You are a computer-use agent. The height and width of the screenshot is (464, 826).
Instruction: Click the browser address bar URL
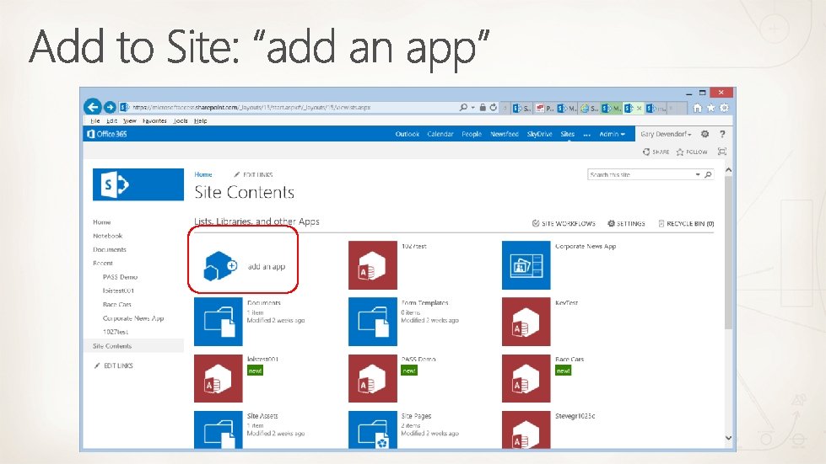coord(251,107)
